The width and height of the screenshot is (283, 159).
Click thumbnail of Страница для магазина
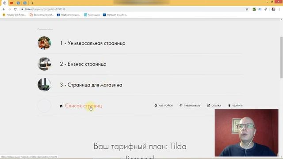click(x=44, y=84)
